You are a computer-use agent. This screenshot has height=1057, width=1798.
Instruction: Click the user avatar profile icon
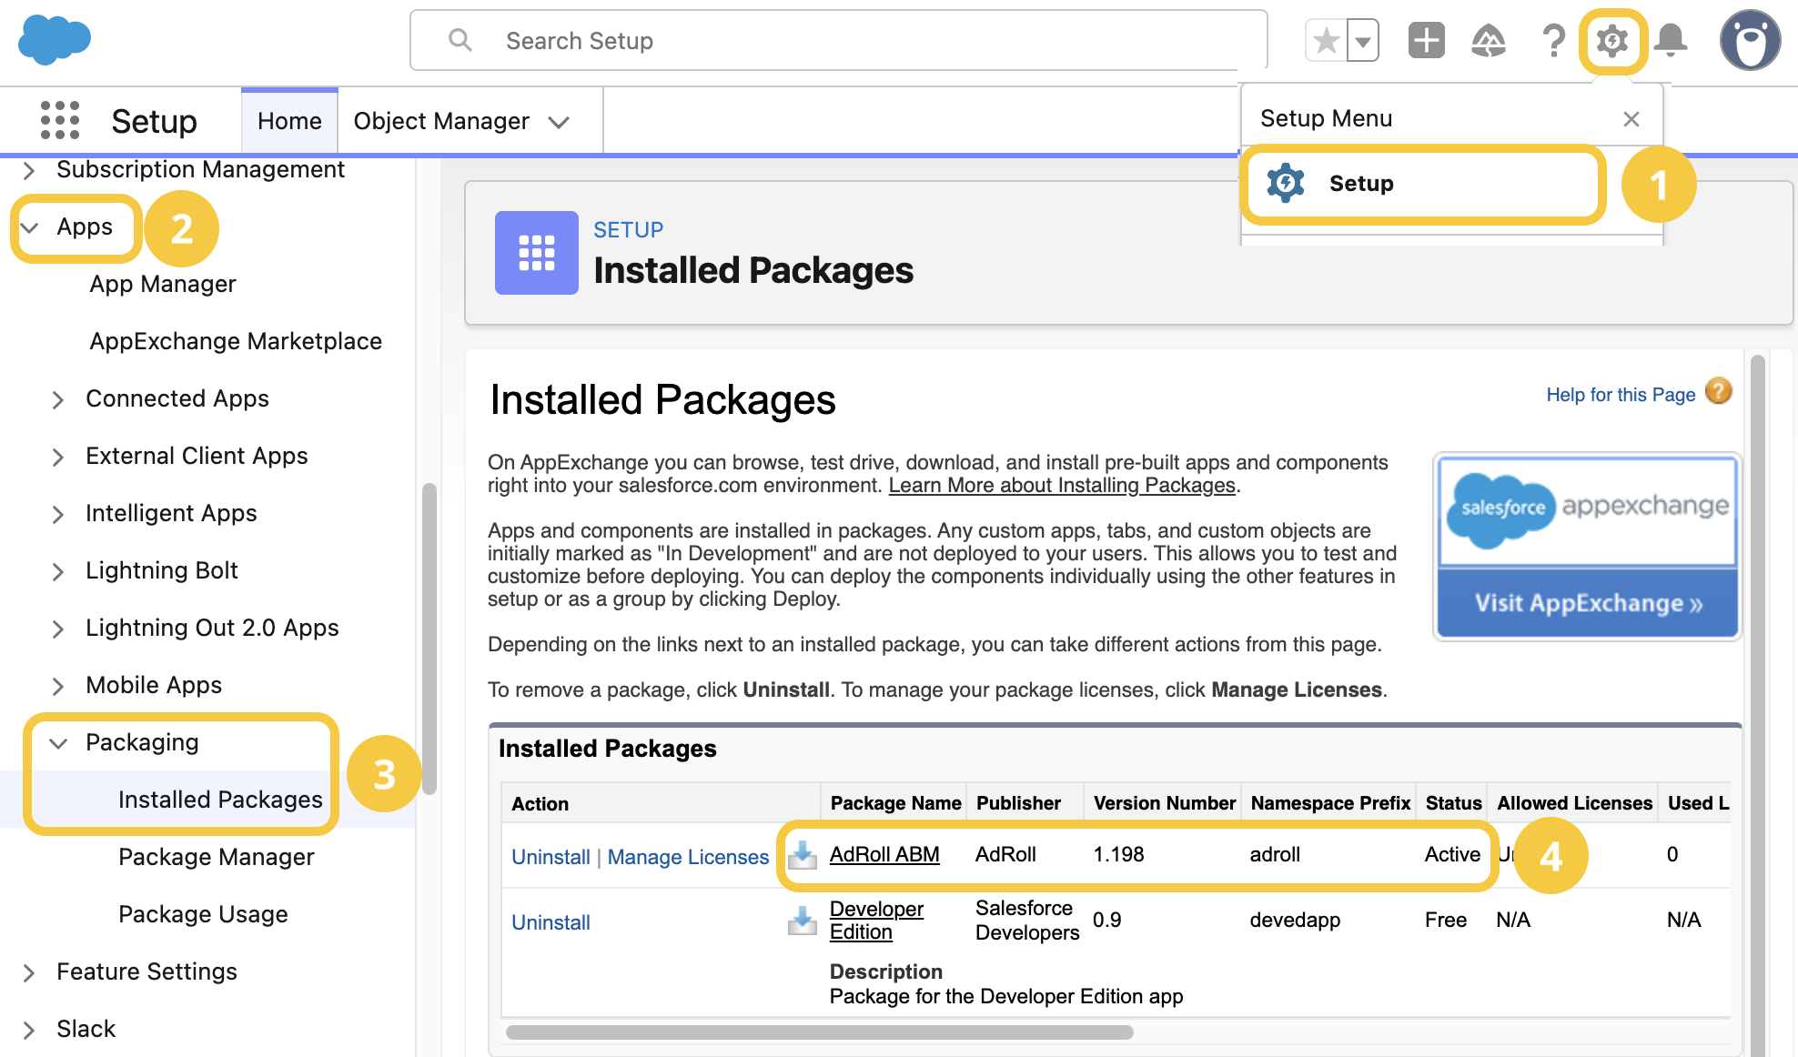(1749, 41)
